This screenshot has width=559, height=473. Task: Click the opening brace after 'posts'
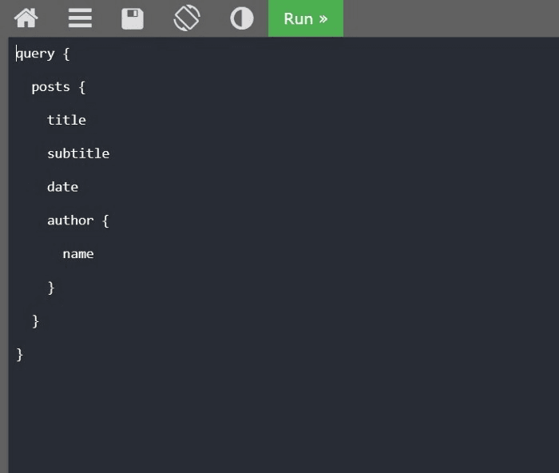pyautogui.click(x=82, y=87)
